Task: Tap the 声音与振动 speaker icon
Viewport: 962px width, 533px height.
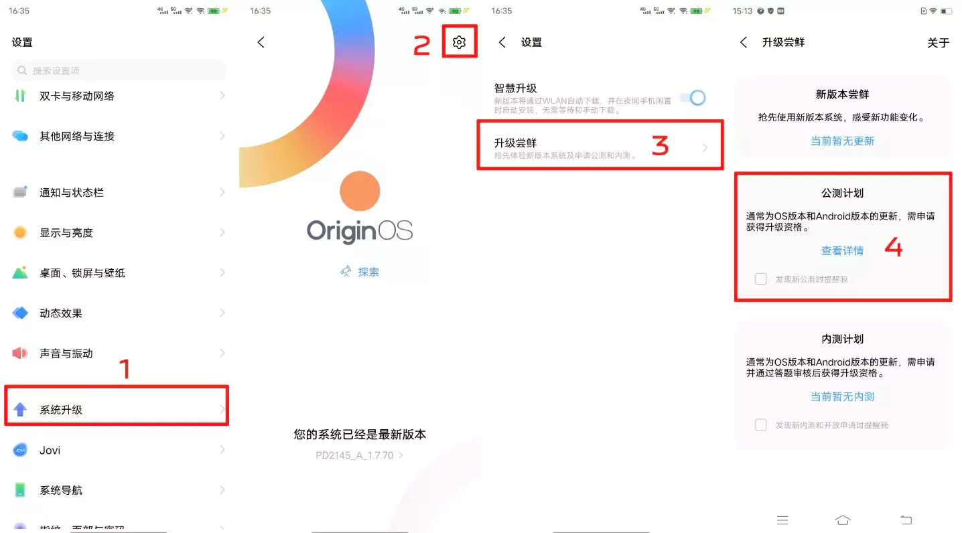Action: pos(20,353)
